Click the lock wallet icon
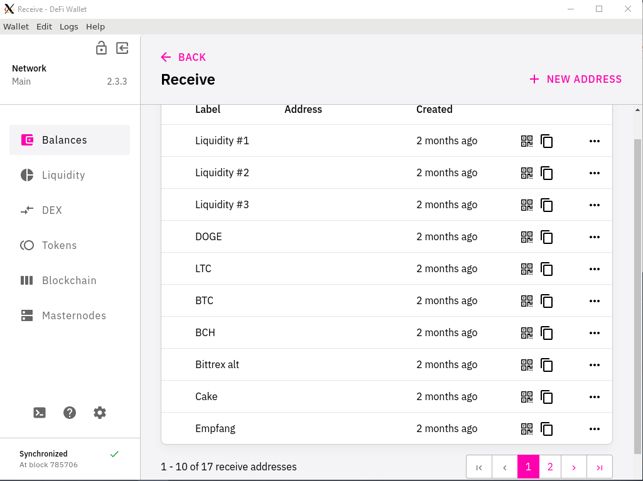The height and width of the screenshot is (481, 643). pyautogui.click(x=101, y=48)
